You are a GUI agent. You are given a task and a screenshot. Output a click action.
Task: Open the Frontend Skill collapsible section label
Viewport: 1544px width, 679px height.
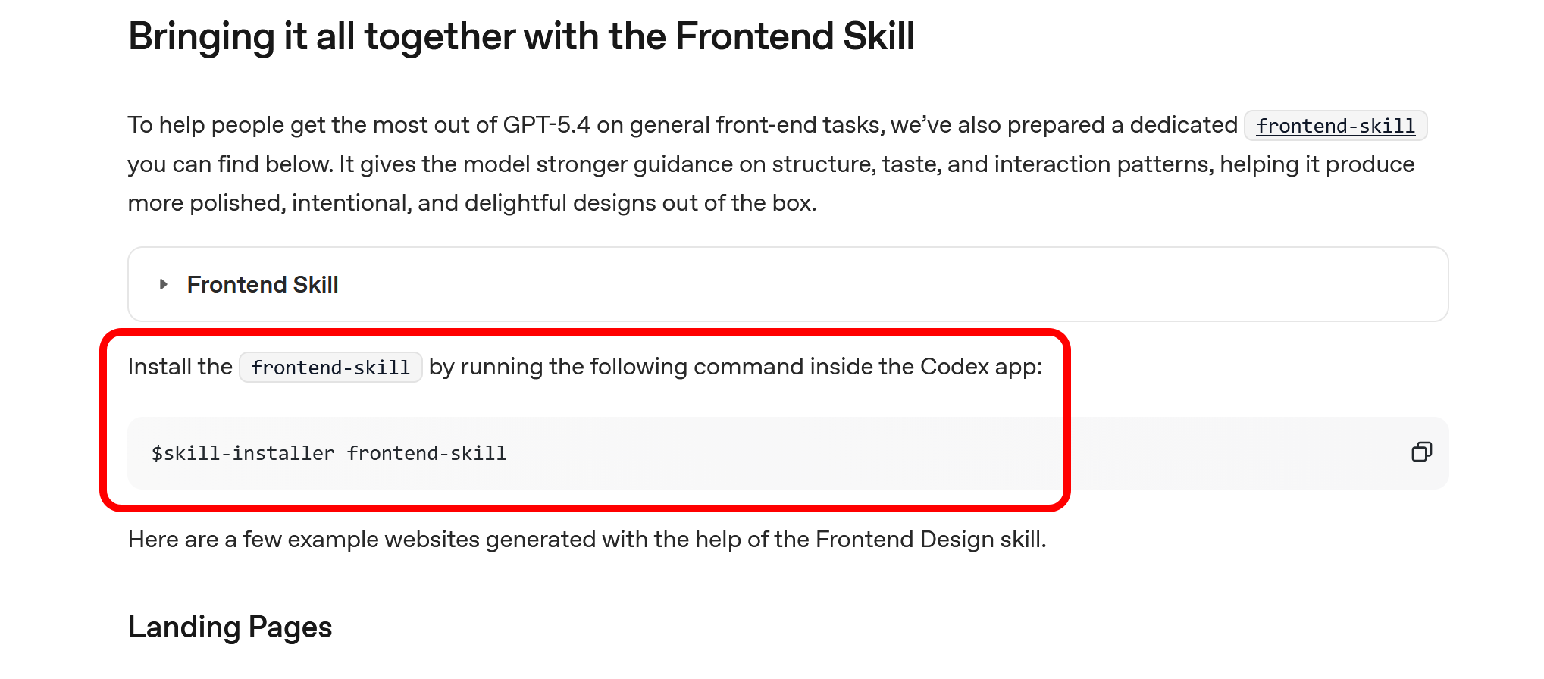pyautogui.click(x=262, y=285)
